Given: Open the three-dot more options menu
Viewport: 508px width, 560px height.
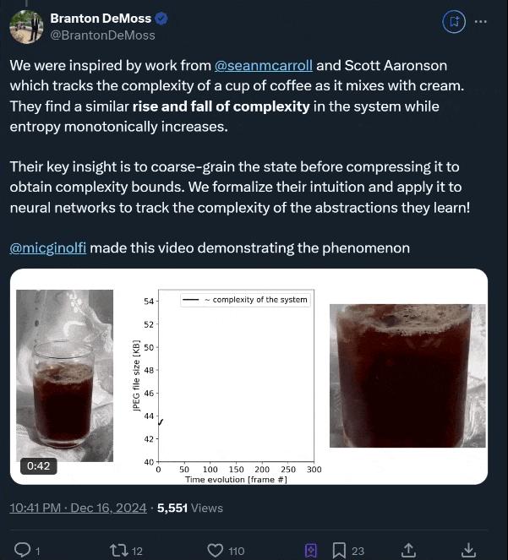Looking at the screenshot, I should coord(481,21).
